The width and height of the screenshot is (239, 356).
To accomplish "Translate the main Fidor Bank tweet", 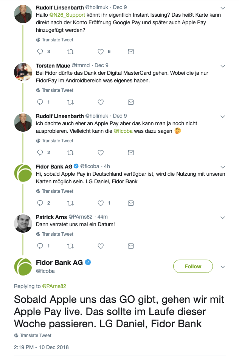I will pyautogui.click(x=36, y=336).
